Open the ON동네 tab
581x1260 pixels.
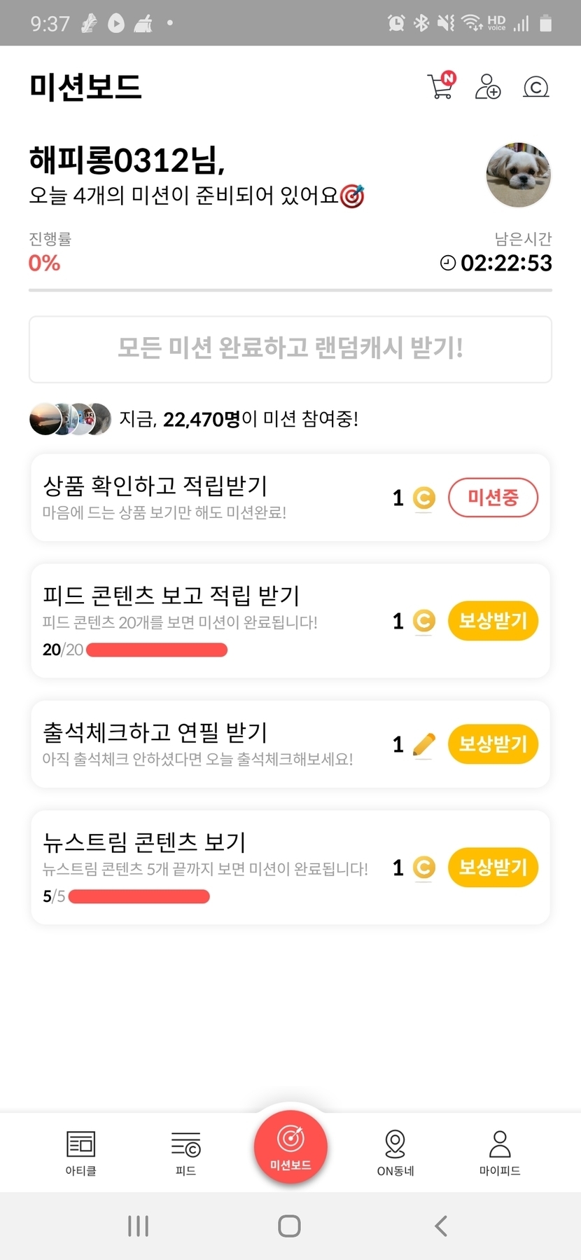point(395,1153)
